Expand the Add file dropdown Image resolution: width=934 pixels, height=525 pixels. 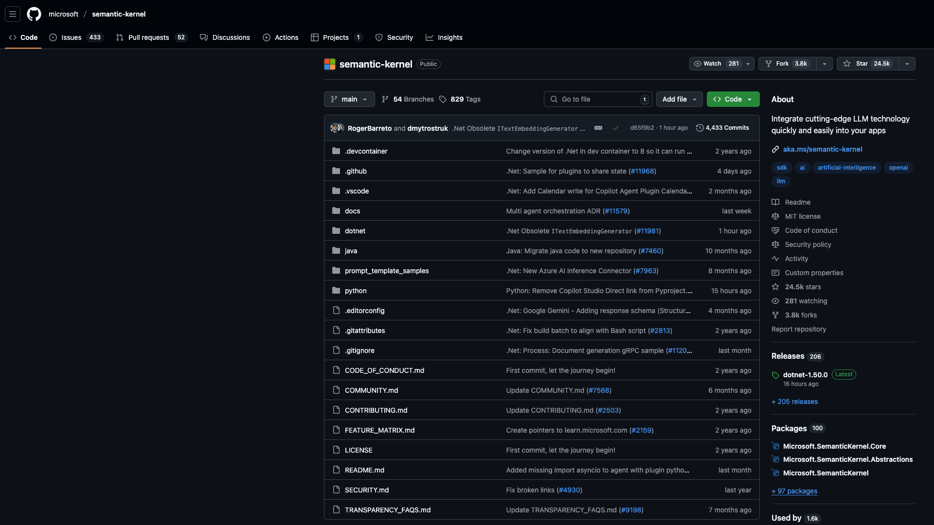(x=679, y=99)
